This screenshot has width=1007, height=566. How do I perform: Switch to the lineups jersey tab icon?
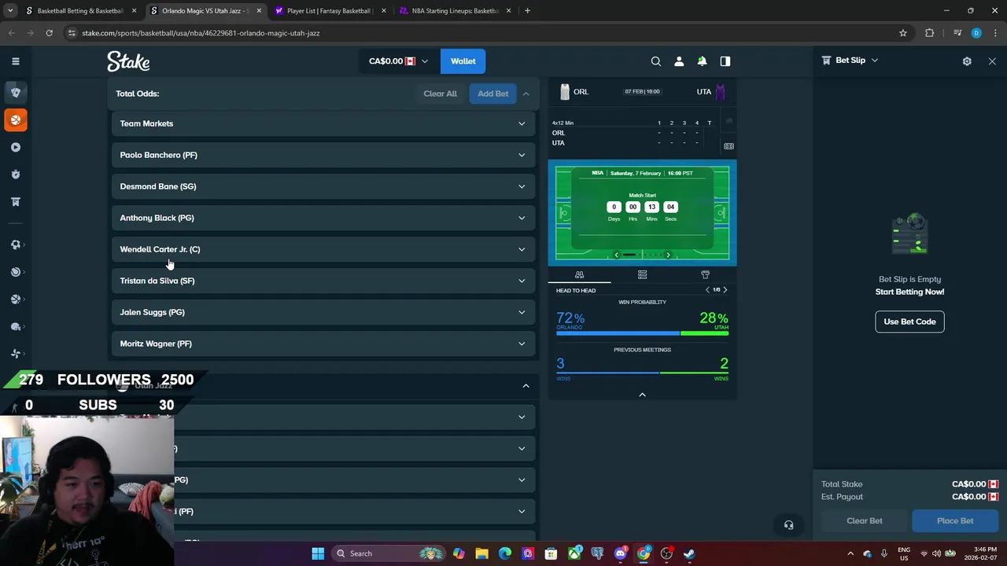click(x=705, y=274)
